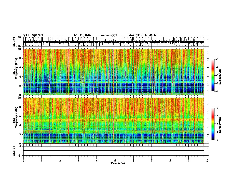Click the "station=OUI" label

109,35
